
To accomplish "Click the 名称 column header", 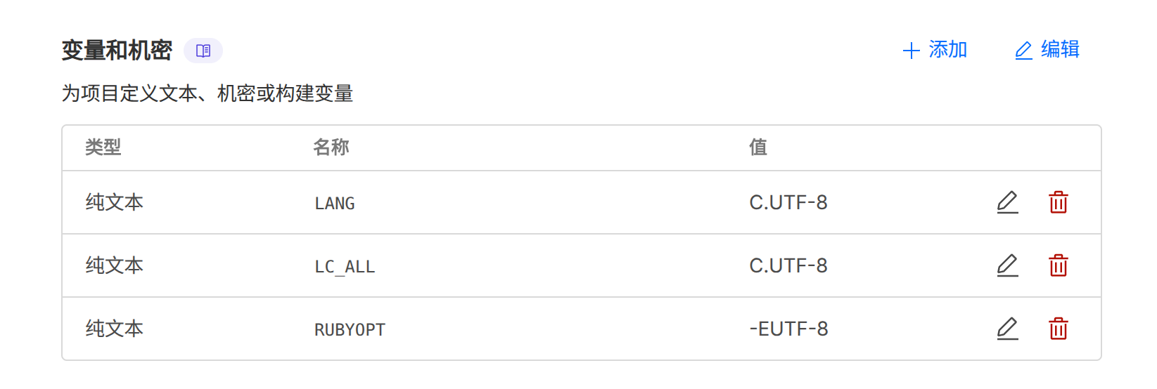I will (331, 147).
